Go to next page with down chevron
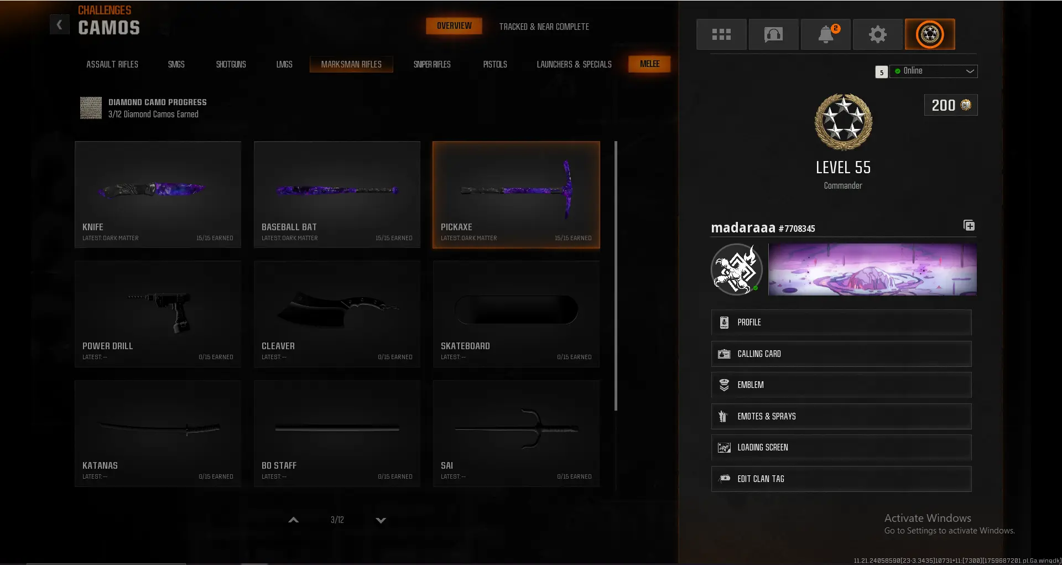1062x565 pixels. pos(381,520)
